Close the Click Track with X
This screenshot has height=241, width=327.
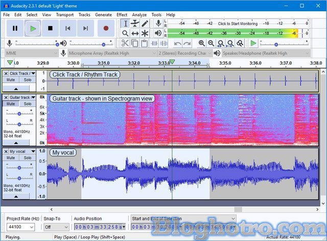[6, 74]
